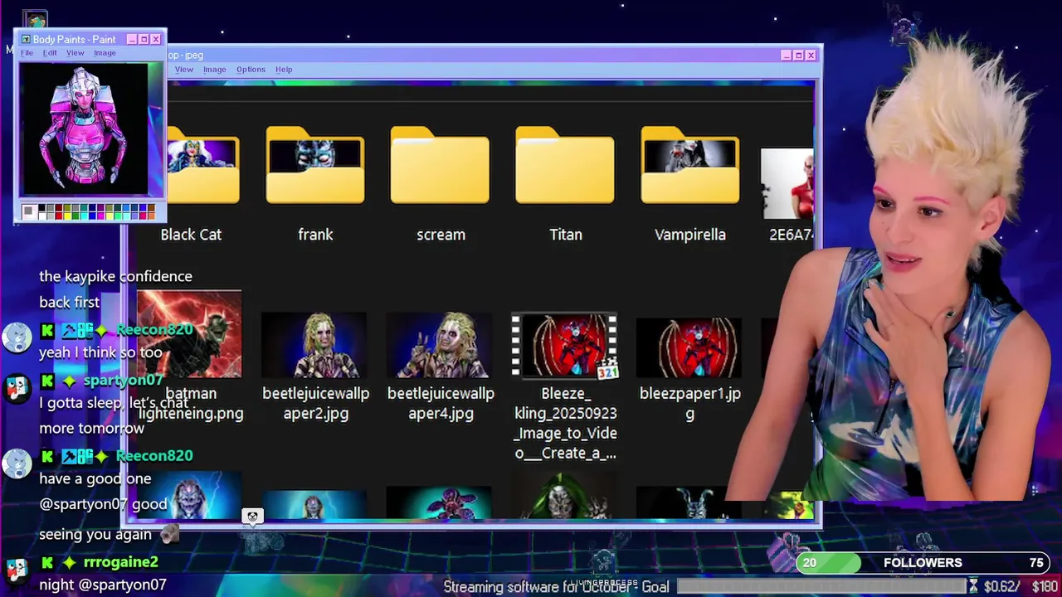This screenshot has width=1062, height=597.
Task: Pick the magenta swatch in Paint palette
Action: (x=100, y=216)
